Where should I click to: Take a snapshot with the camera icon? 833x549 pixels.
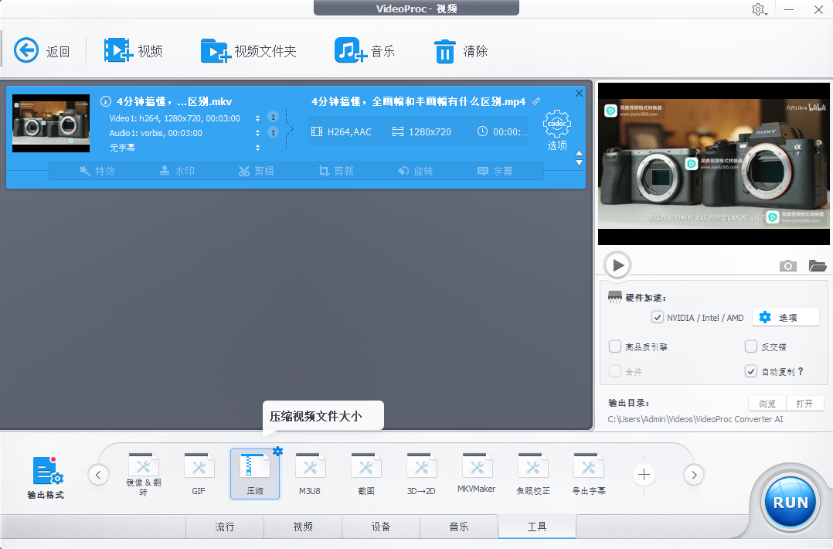tap(787, 265)
